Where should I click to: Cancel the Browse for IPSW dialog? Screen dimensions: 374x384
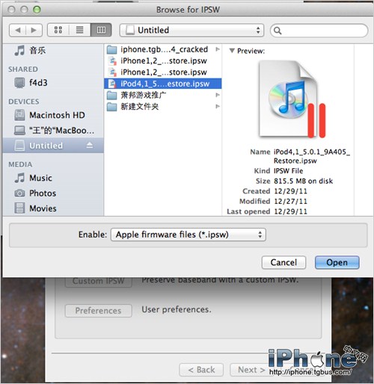[283, 262]
